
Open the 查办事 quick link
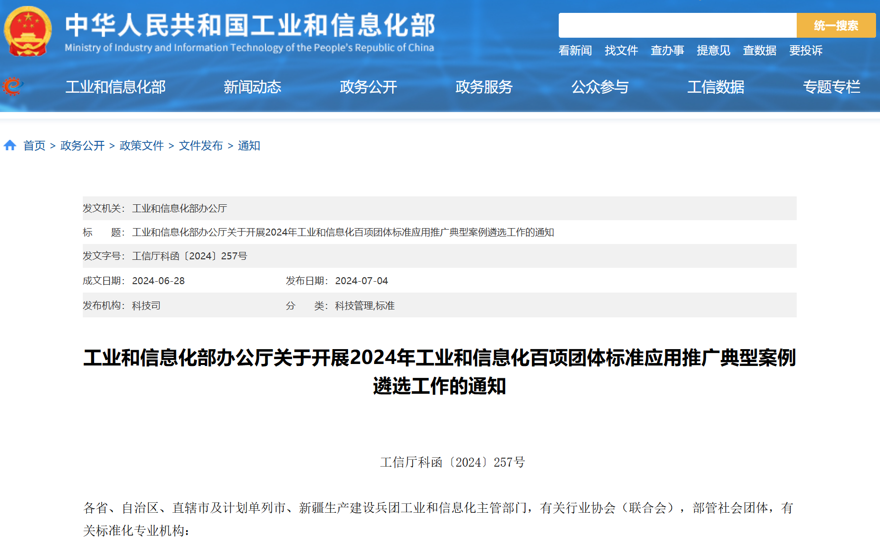coord(667,51)
